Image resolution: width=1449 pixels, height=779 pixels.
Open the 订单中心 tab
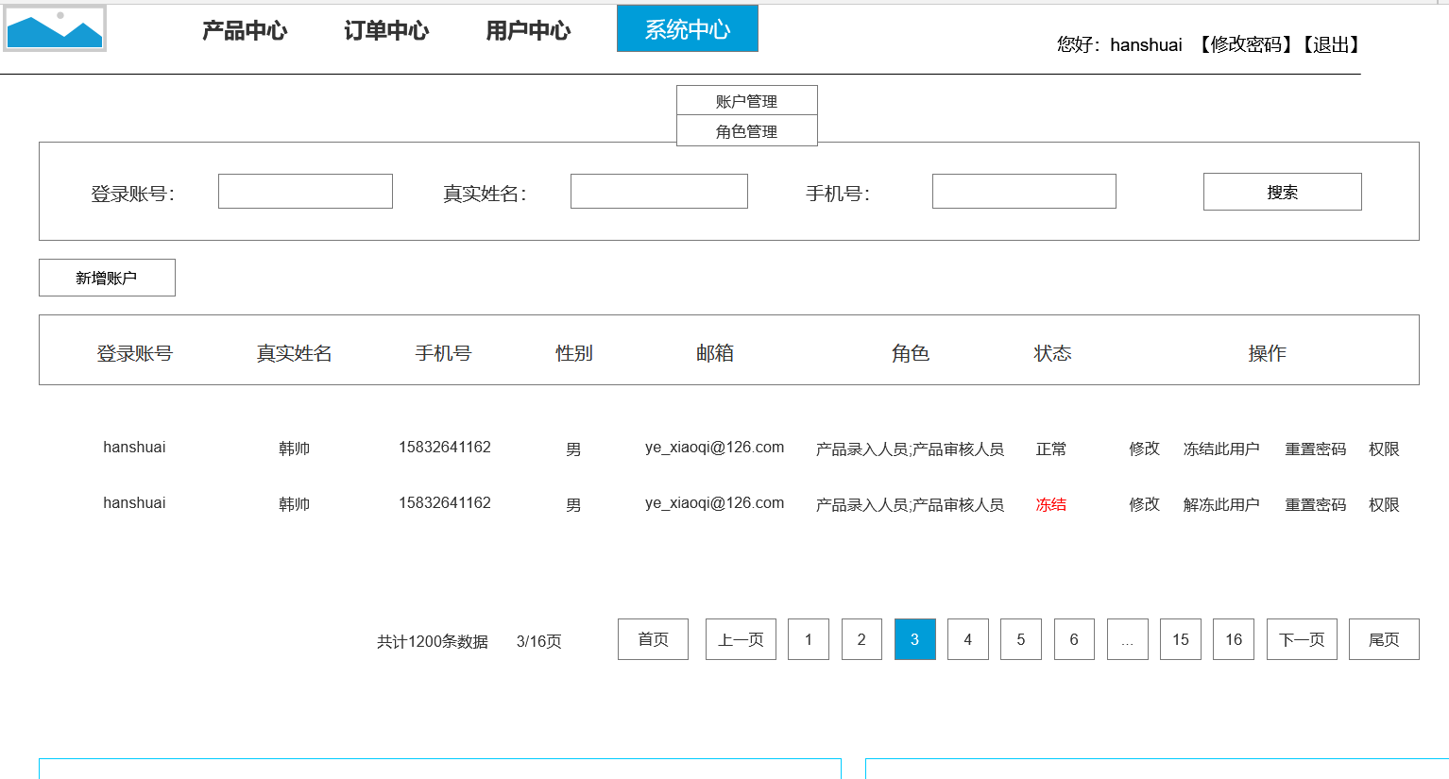386,30
